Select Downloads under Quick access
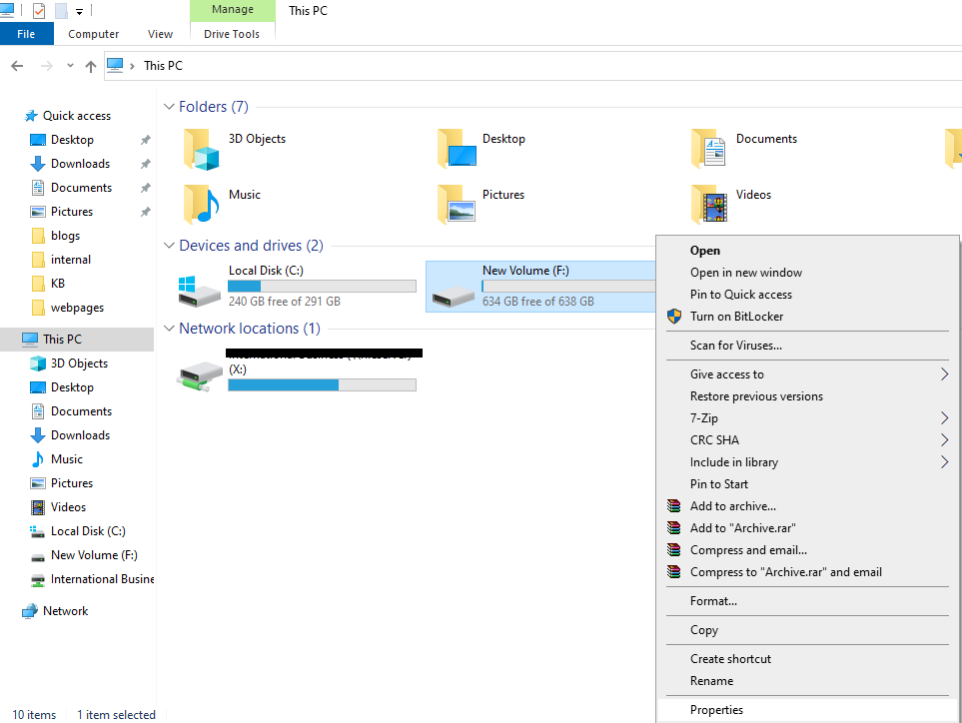Viewport: 962px width, 723px height. [x=80, y=164]
